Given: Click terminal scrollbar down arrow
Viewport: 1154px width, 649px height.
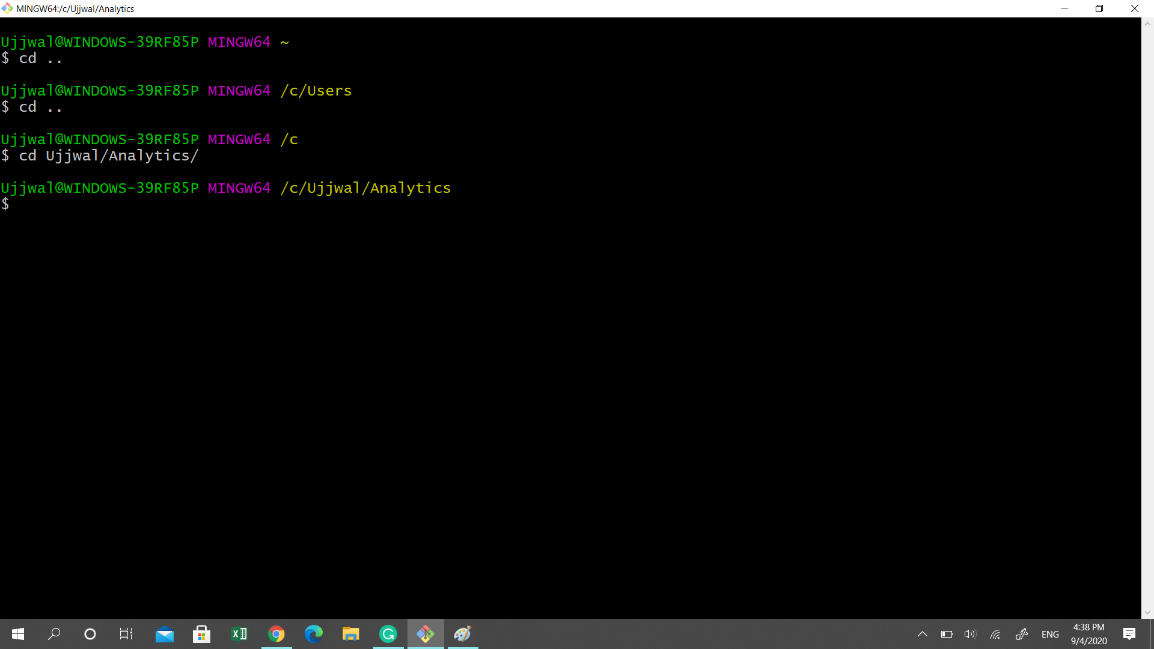Looking at the screenshot, I should 1147,612.
